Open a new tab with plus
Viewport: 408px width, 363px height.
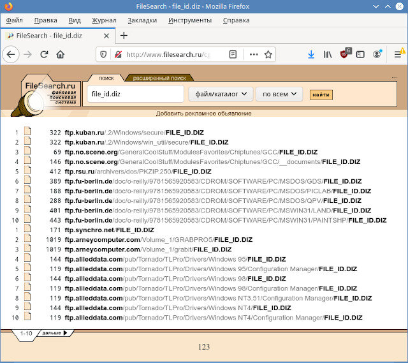pyautogui.click(x=124, y=36)
